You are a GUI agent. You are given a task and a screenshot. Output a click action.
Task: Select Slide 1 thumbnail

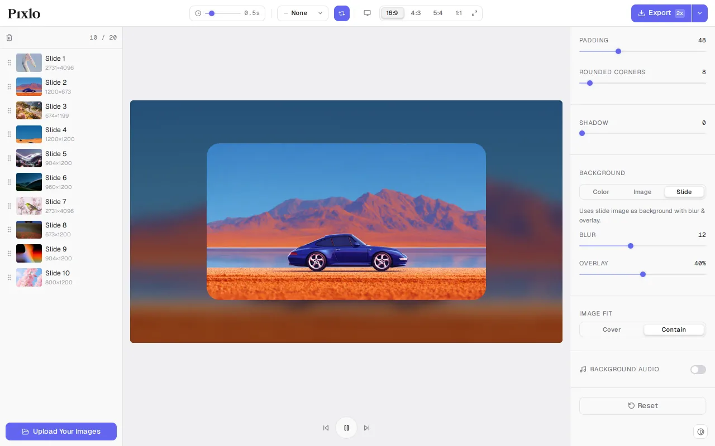(29, 63)
